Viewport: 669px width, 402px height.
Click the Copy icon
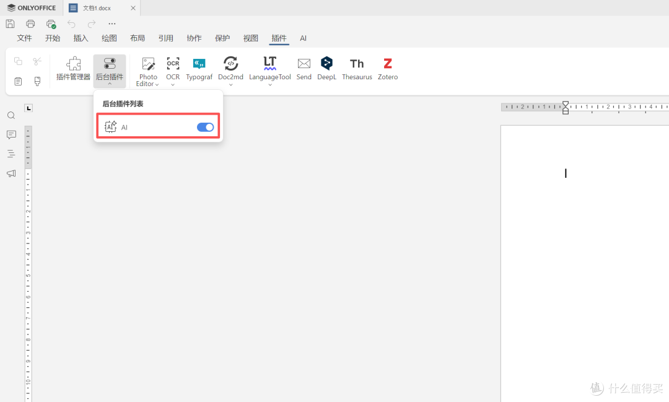coord(18,61)
